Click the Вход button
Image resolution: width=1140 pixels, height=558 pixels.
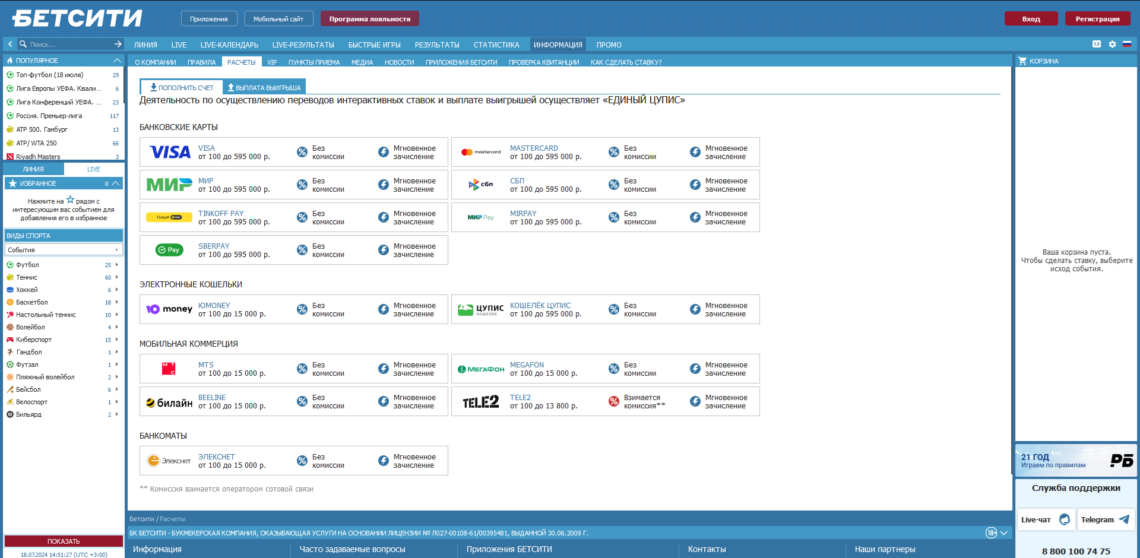click(x=1031, y=18)
